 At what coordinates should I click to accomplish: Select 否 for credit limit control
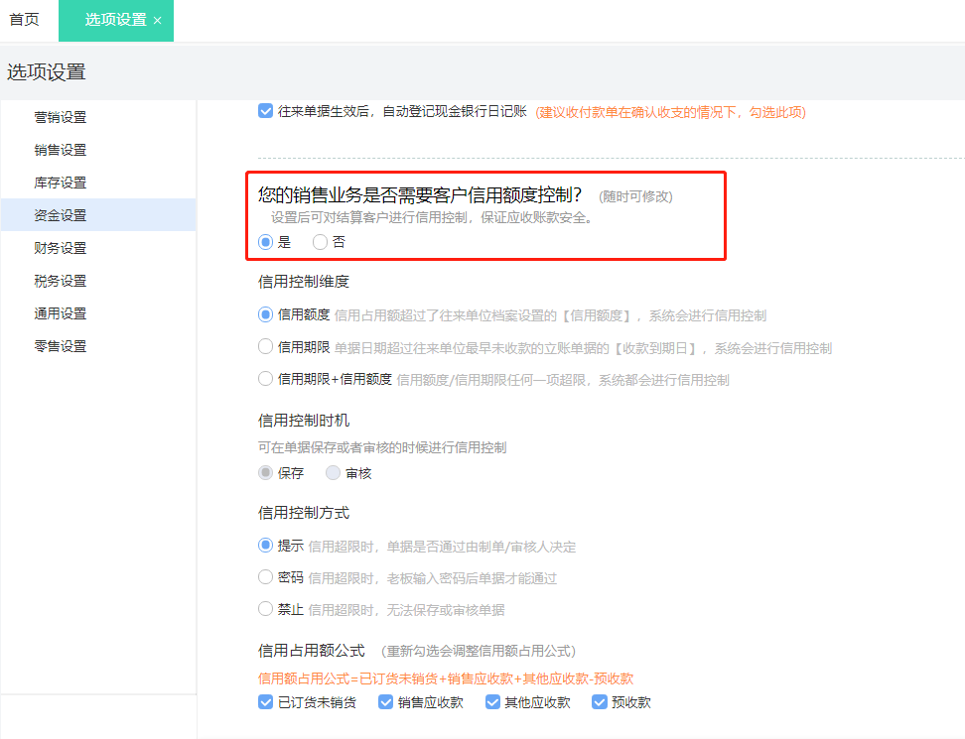click(x=320, y=242)
